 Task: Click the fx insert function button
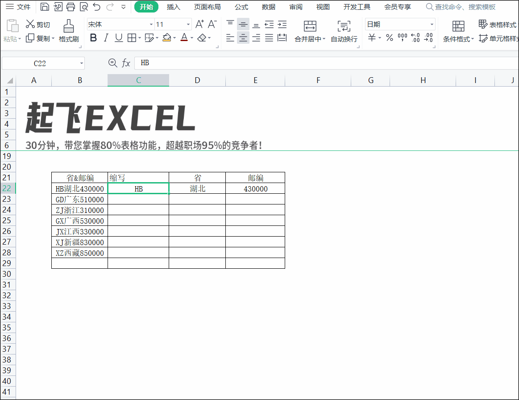126,63
